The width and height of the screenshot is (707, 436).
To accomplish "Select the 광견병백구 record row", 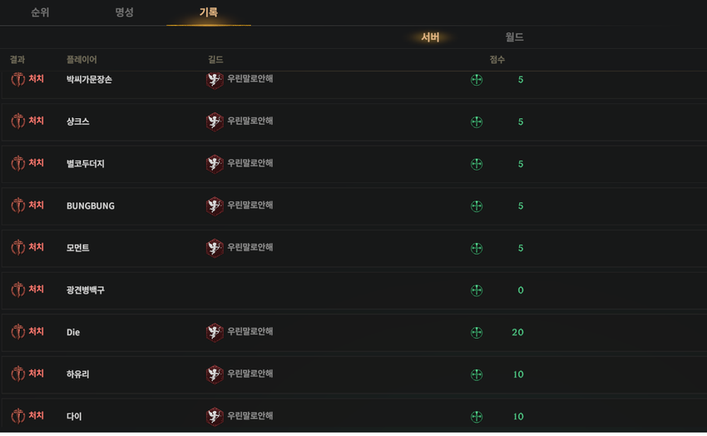I will pyautogui.click(x=354, y=290).
